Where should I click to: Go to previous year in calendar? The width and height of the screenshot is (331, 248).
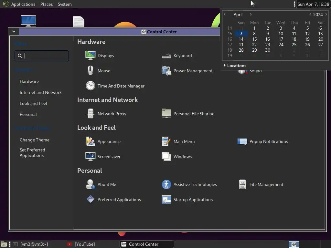310,14
